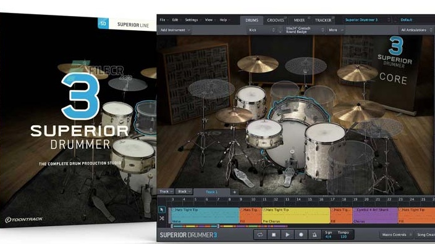Click the upper-left brass crash cymbal
The width and height of the screenshot is (435, 244).
pos(258,64)
